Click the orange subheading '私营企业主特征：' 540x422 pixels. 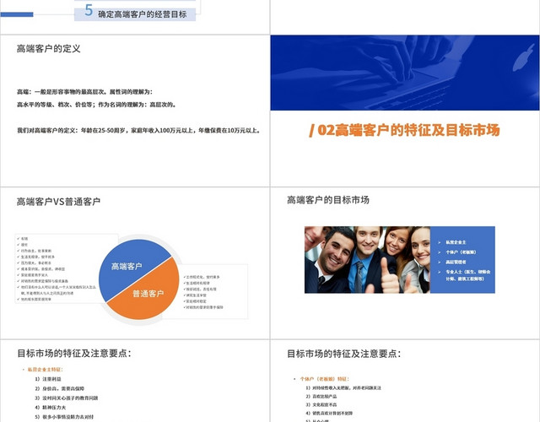45,370
